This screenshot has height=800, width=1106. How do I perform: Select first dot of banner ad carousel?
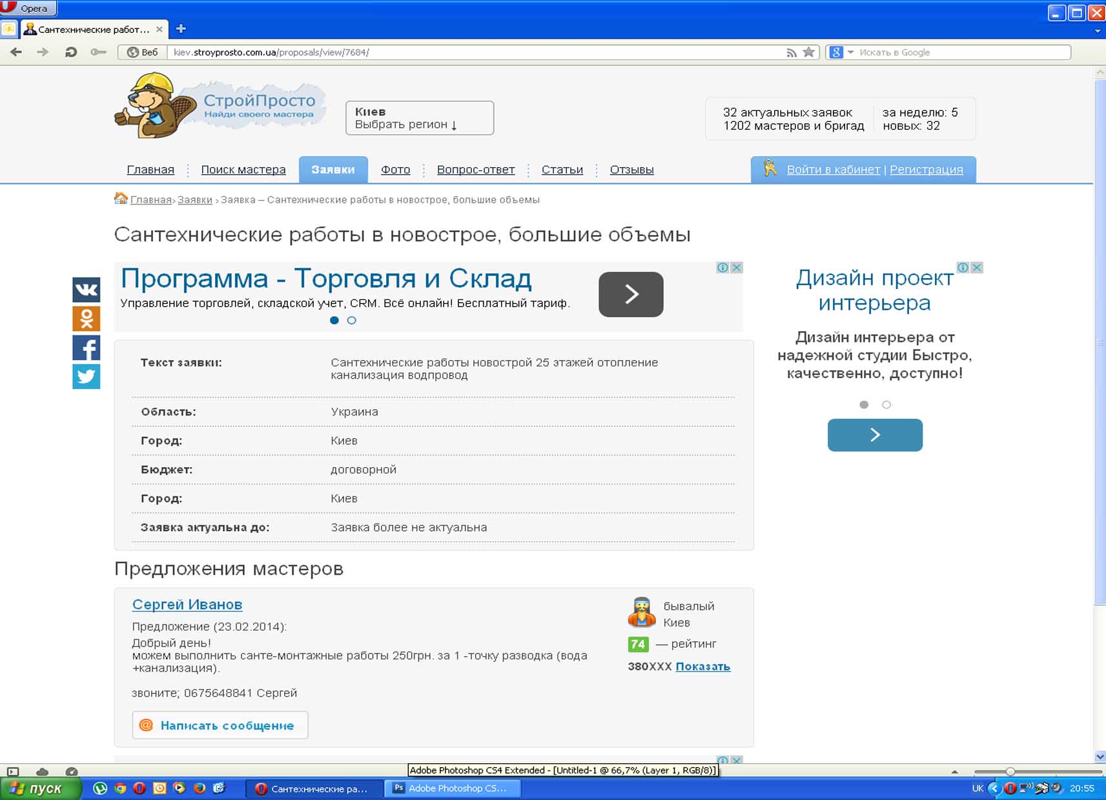334,320
